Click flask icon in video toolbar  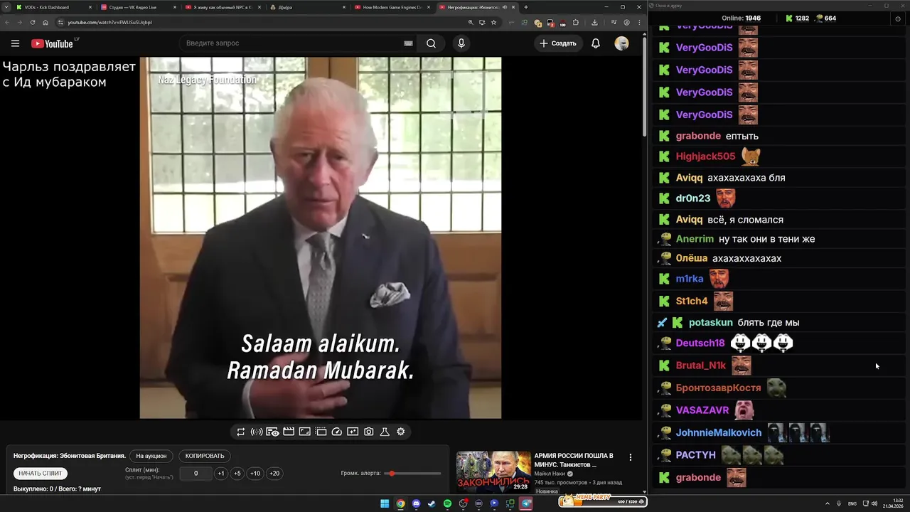tap(385, 432)
